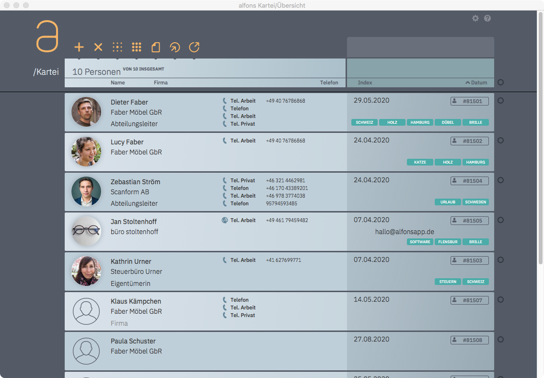Click the plus icon to add a person

pos(79,47)
